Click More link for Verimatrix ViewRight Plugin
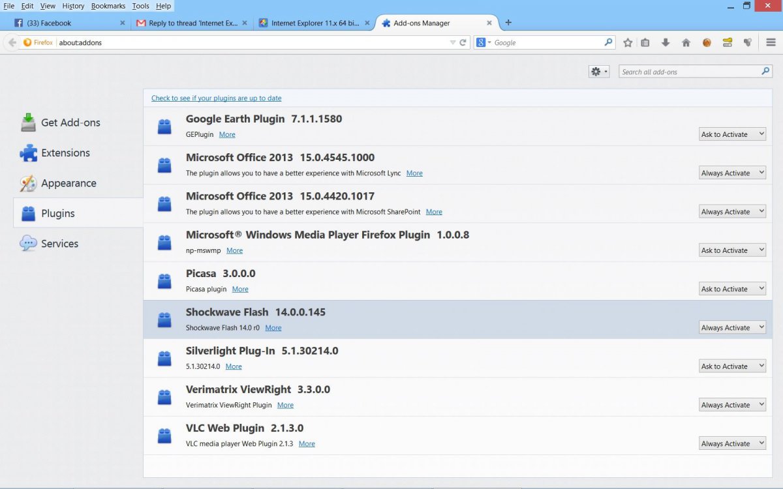 click(x=285, y=405)
